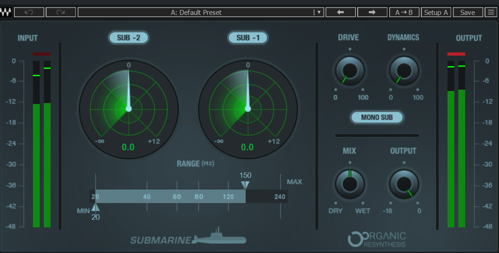This screenshot has width=499, height=253.
Task: Click the OUTPUT level knob
Action: click(x=404, y=184)
